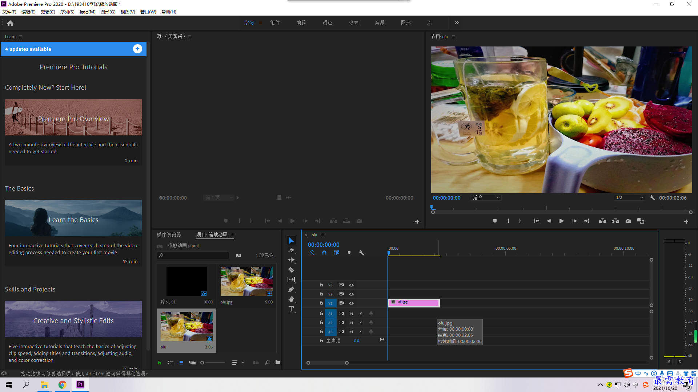Select the oiu.jpg thumbnail in project panel

click(x=246, y=282)
